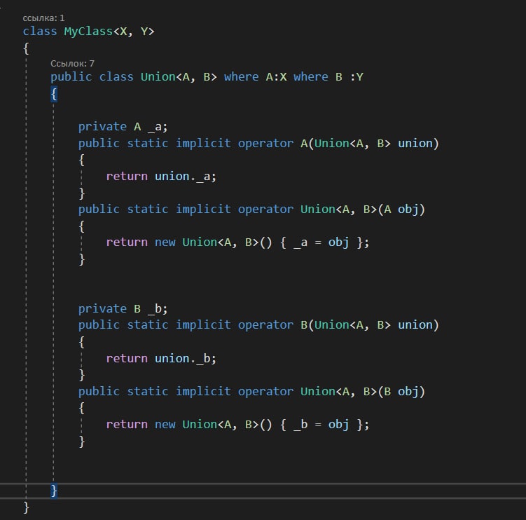Click the constraint 'Y' after 'B :'
Screen dimensions: 526x520
[x=359, y=77]
